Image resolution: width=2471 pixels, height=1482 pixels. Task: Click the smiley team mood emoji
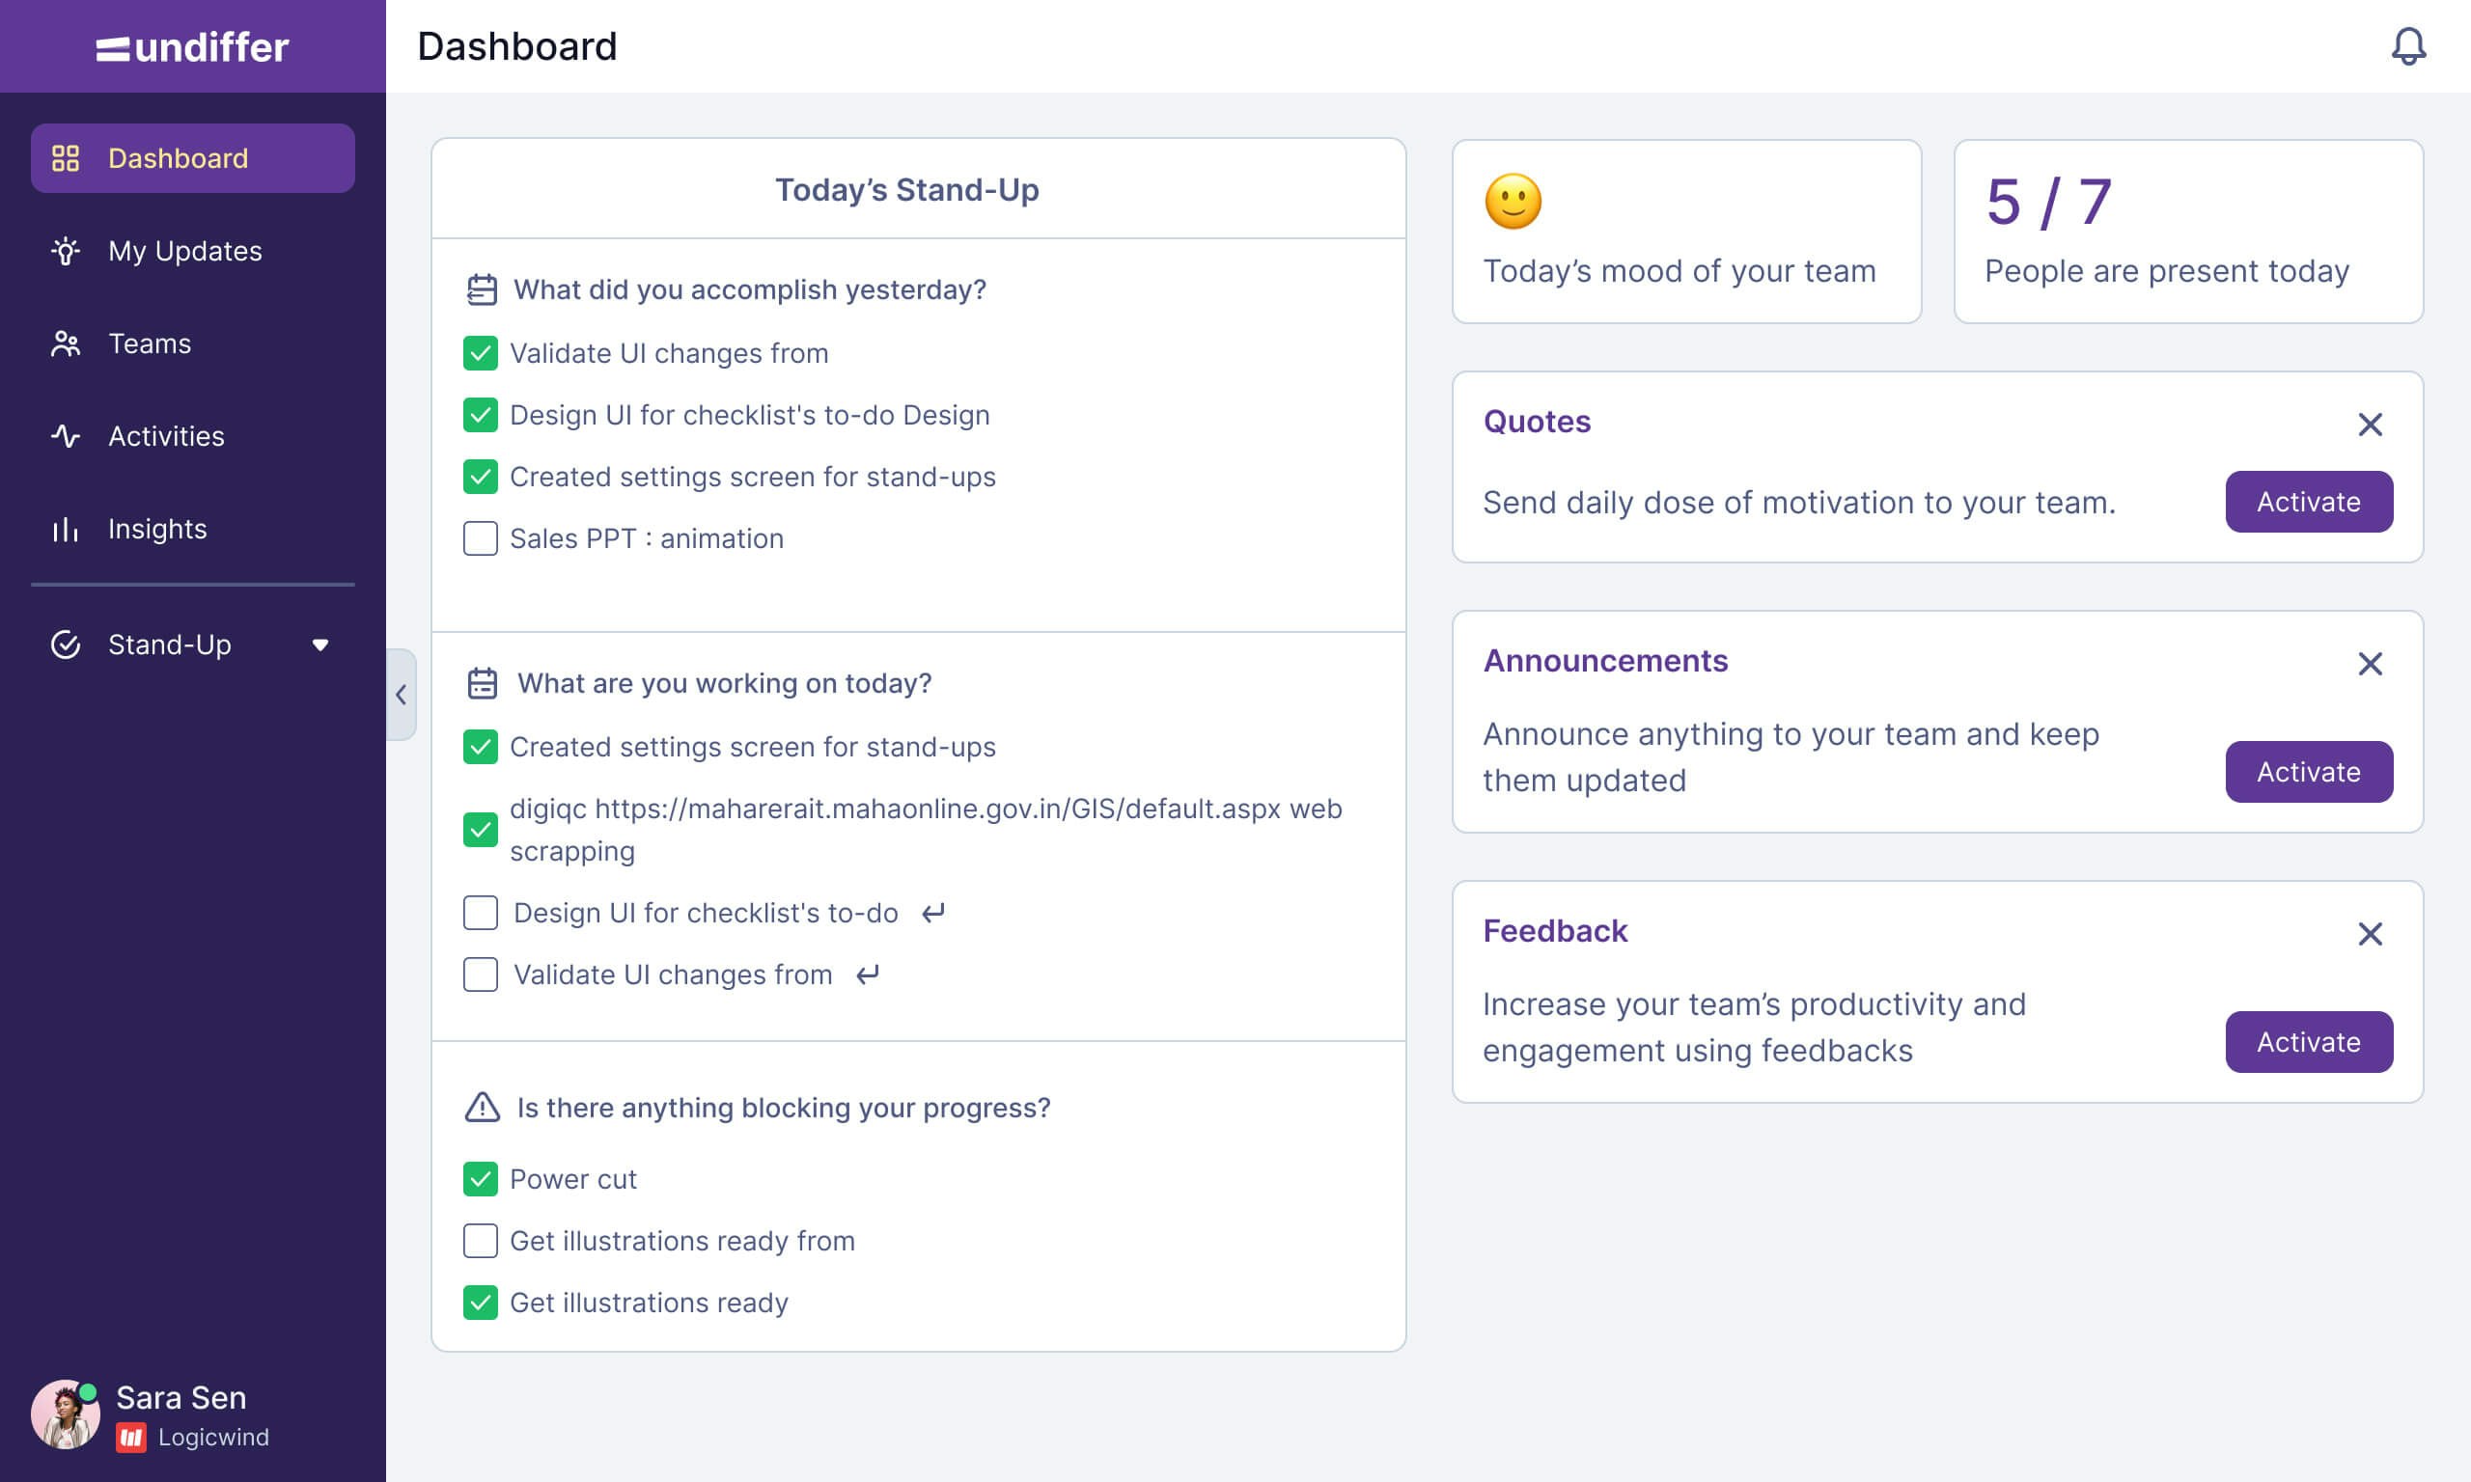[1513, 202]
